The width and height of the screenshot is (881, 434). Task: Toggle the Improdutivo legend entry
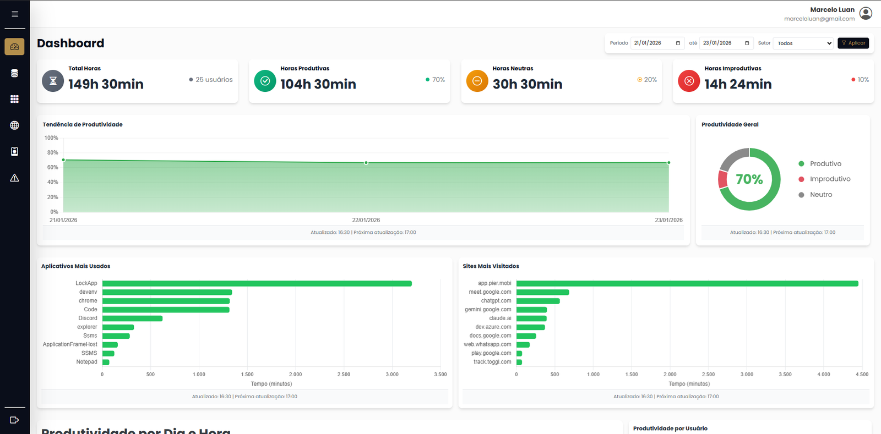tap(829, 179)
